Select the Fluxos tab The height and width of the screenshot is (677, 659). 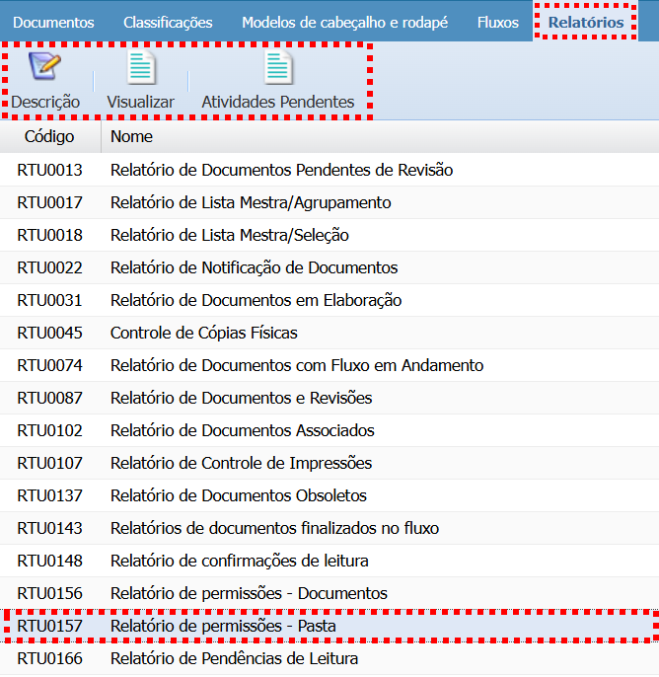pos(497,22)
